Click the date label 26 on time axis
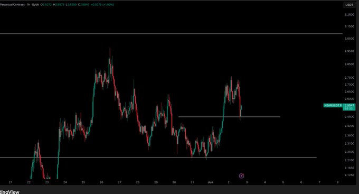This screenshot has height=194, width=359. click(101, 182)
